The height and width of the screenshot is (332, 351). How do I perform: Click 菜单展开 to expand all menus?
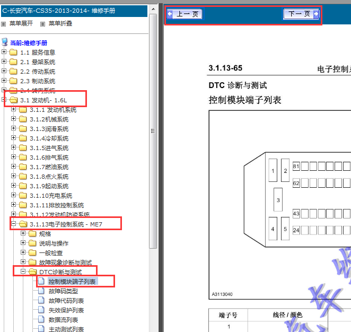coord(21,23)
